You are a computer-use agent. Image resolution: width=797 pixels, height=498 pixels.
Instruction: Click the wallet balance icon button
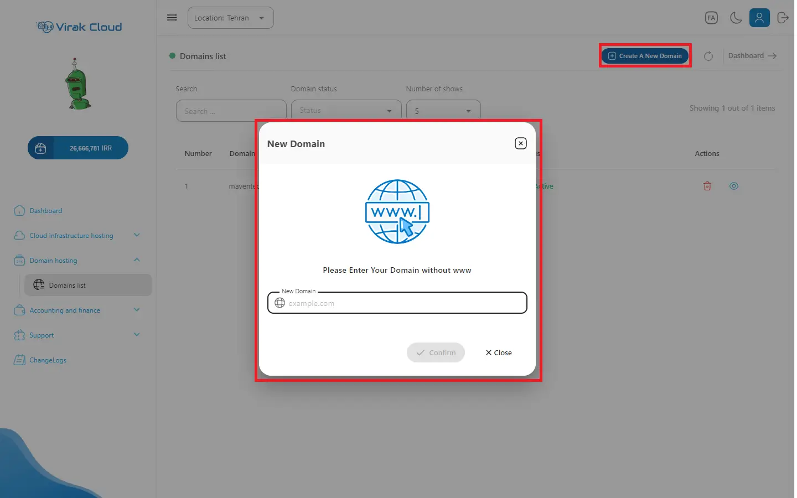pyautogui.click(x=41, y=148)
